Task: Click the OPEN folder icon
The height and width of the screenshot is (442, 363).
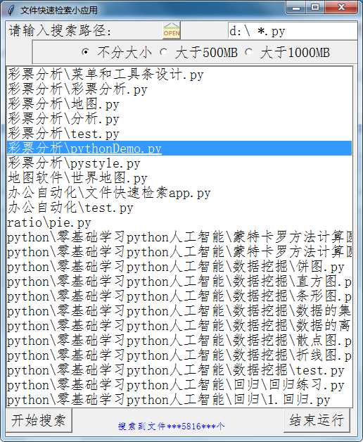Action: tap(172, 30)
